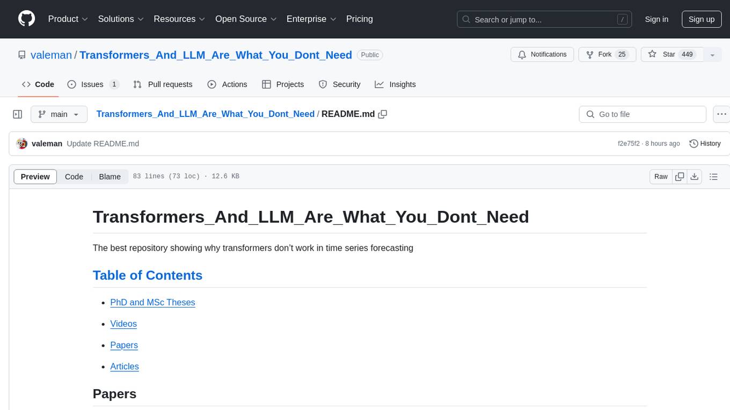
Task: Expand the Solutions menu
Action: point(121,19)
